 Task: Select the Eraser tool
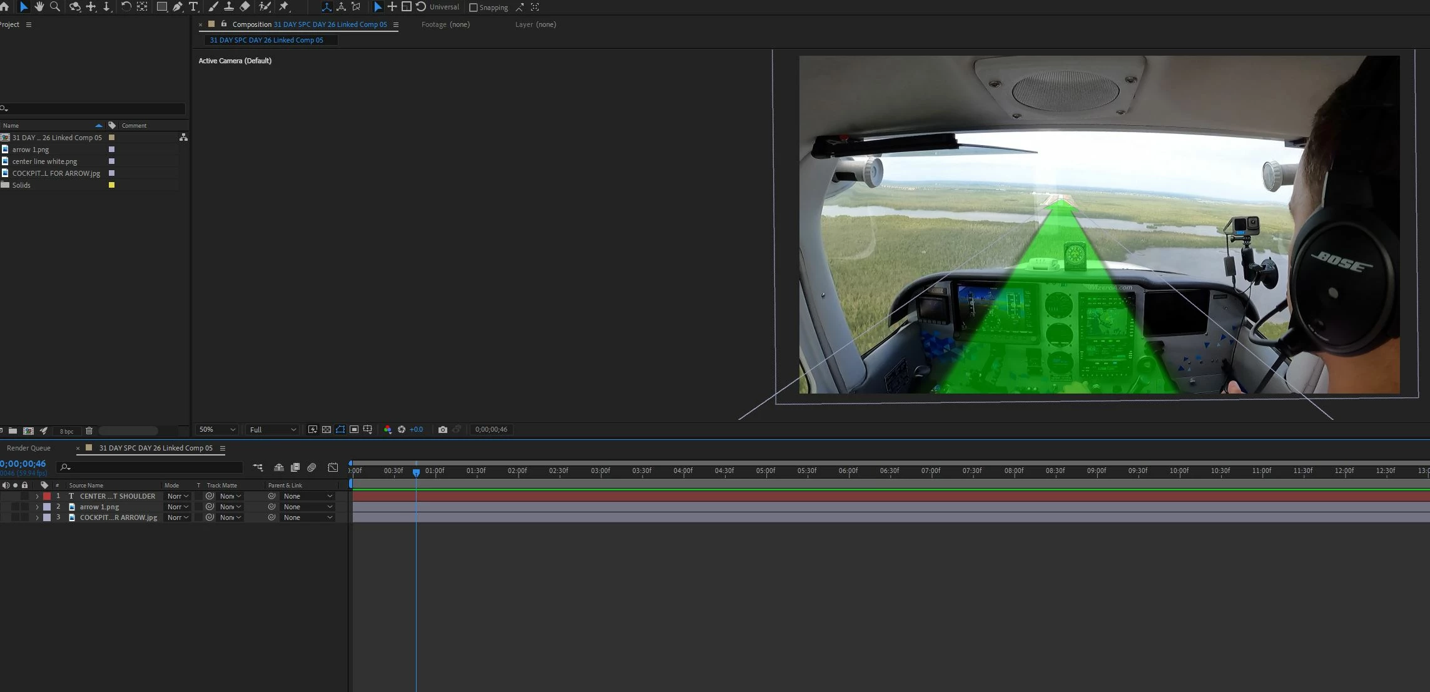245,7
